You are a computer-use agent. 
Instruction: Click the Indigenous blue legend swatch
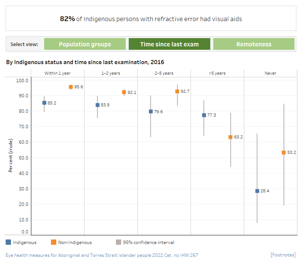click(x=8, y=243)
